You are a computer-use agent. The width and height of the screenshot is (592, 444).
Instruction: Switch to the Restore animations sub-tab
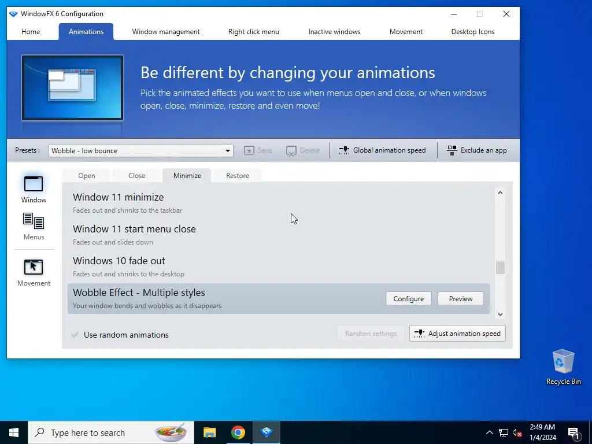pos(238,176)
